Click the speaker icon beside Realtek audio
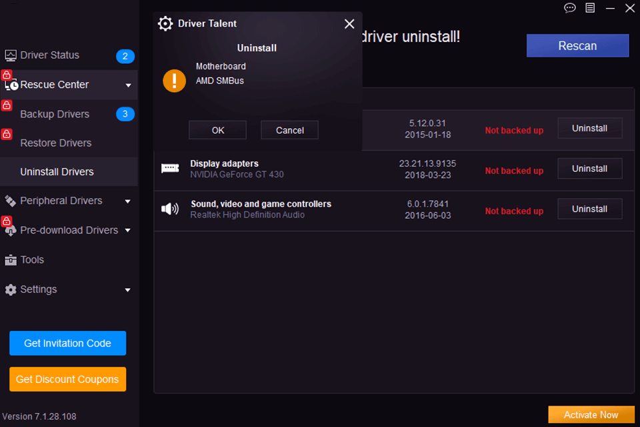Viewport: 640px width, 427px height. coord(171,208)
